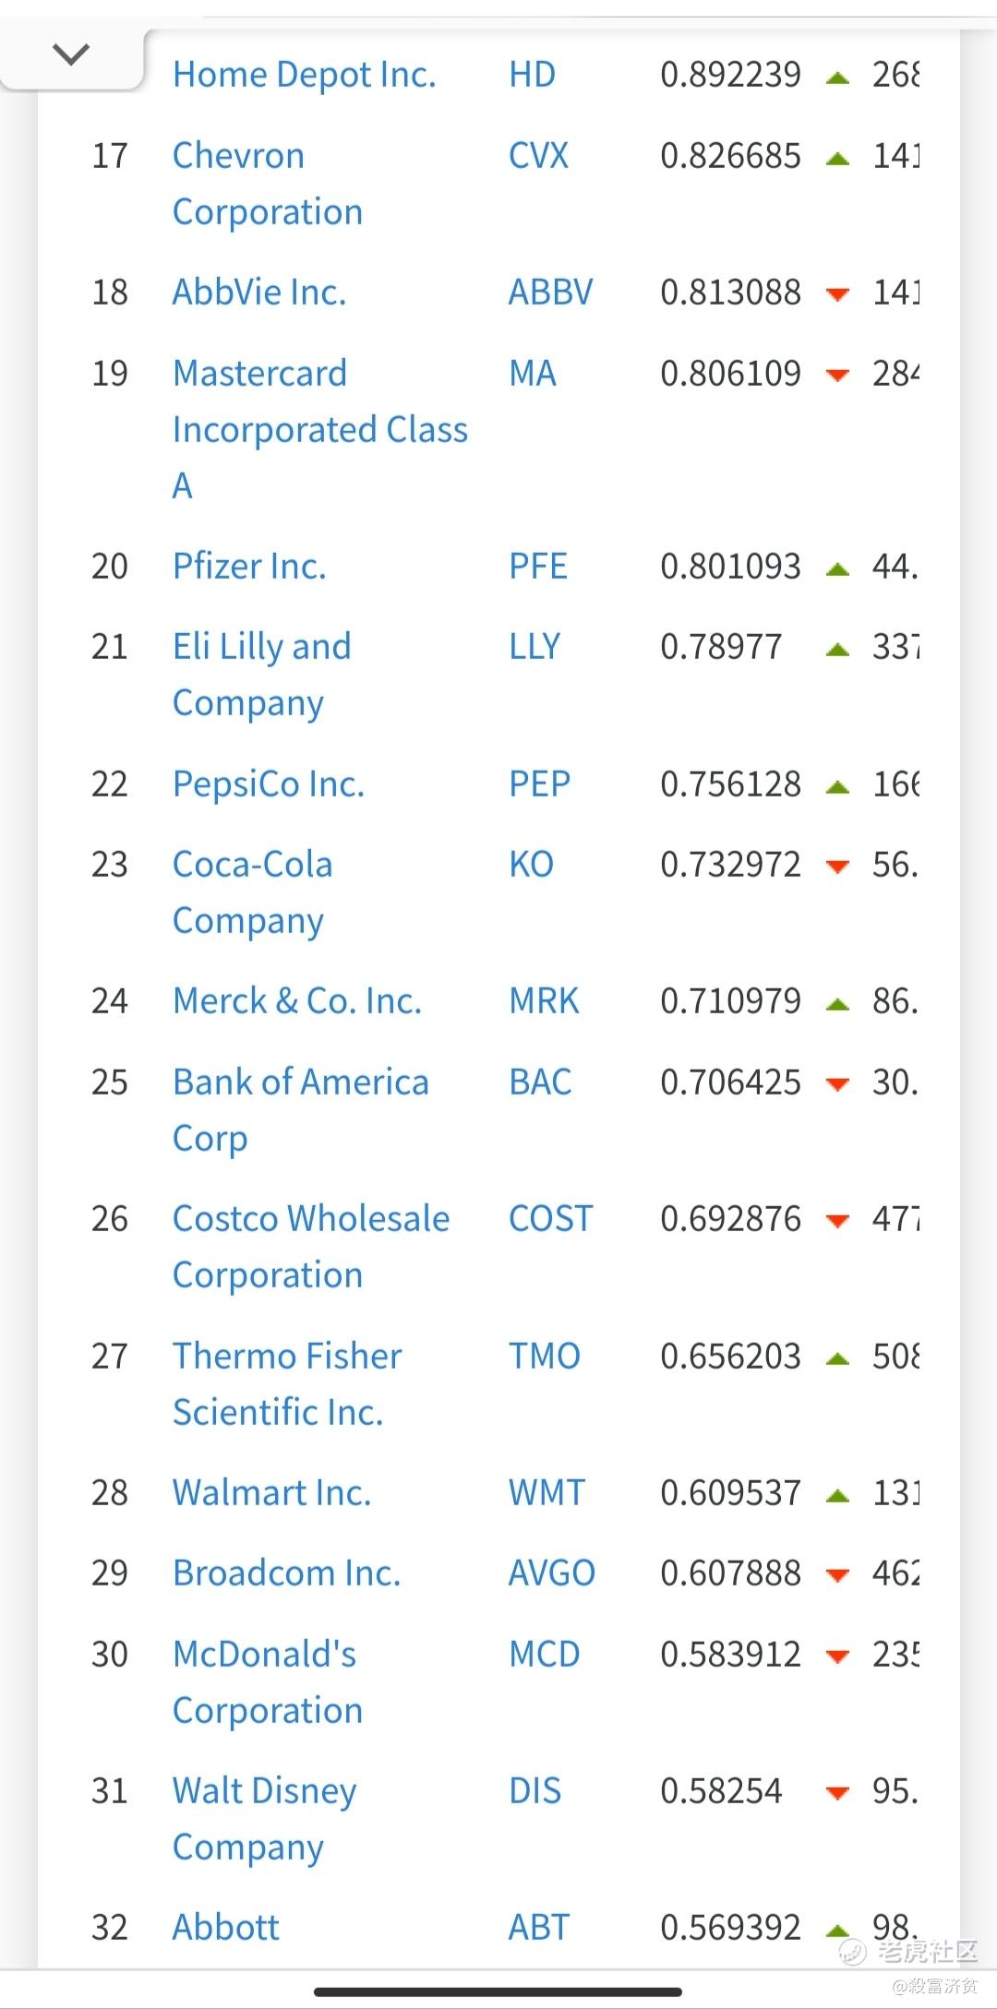Click the green up arrow beside PepsiCo
The height and width of the screenshot is (2009, 997).
(837, 787)
